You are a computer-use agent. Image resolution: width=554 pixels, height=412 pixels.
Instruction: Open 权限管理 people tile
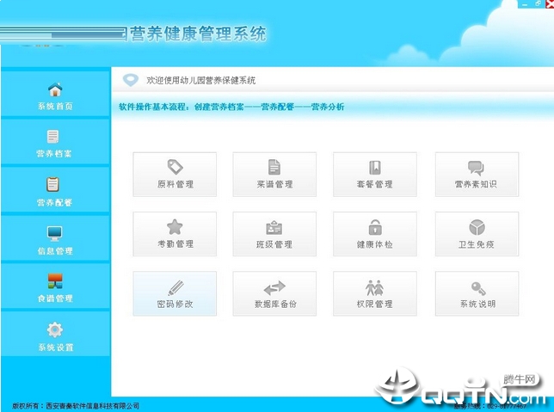point(375,293)
